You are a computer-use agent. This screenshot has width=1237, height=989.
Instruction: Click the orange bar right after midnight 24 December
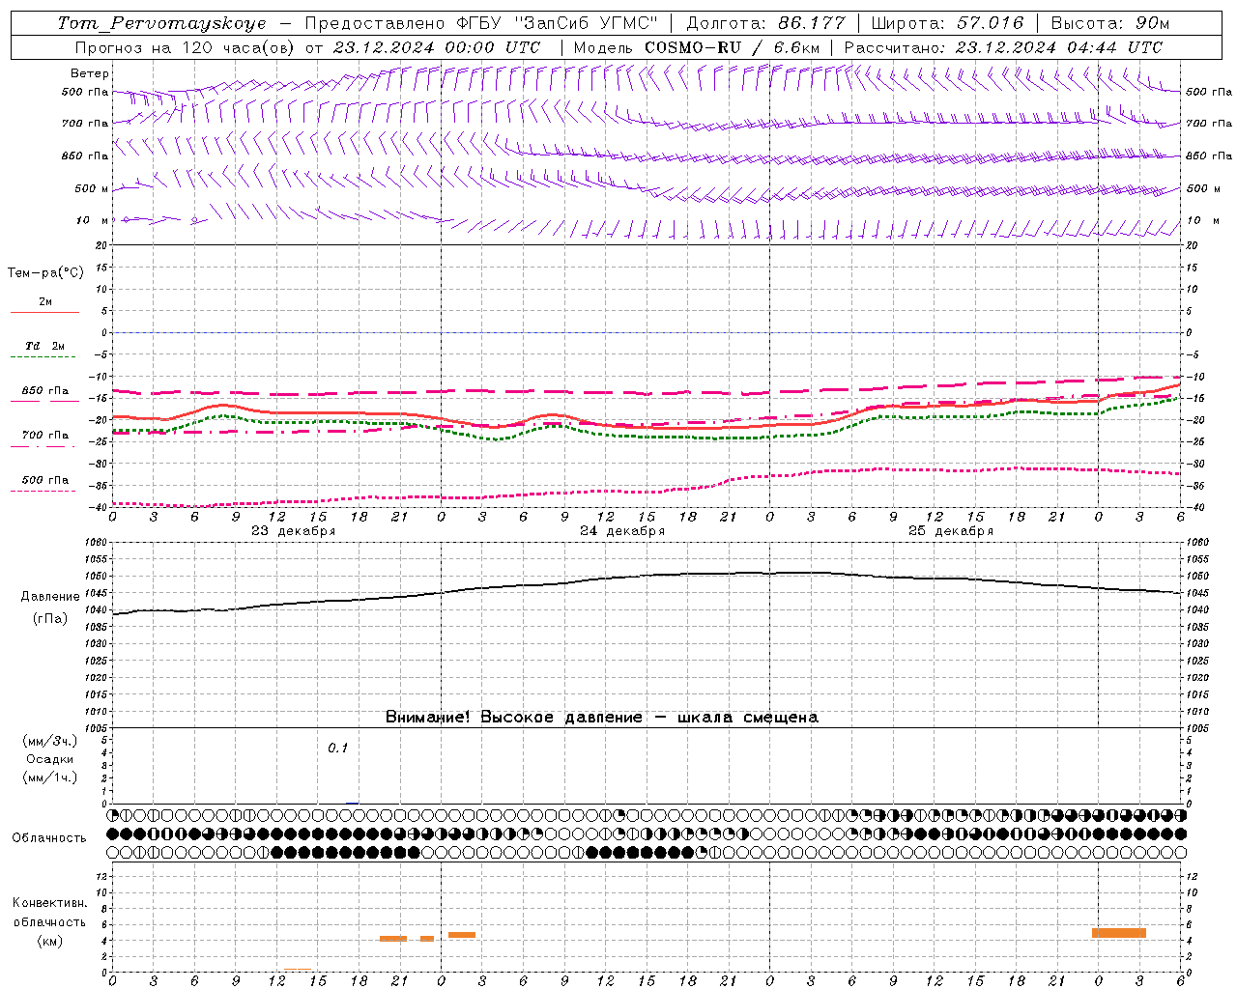(462, 935)
